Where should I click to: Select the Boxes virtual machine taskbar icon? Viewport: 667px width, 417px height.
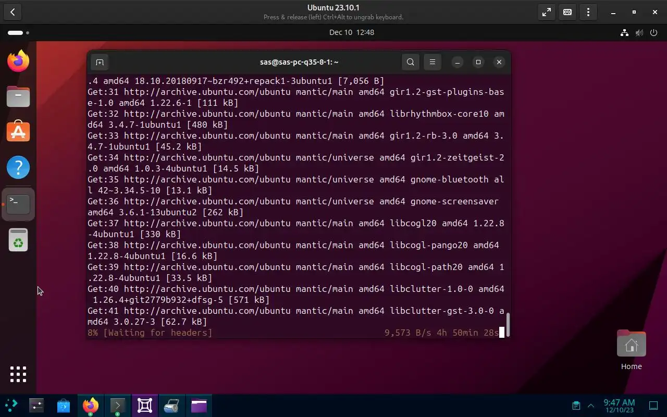click(145, 406)
